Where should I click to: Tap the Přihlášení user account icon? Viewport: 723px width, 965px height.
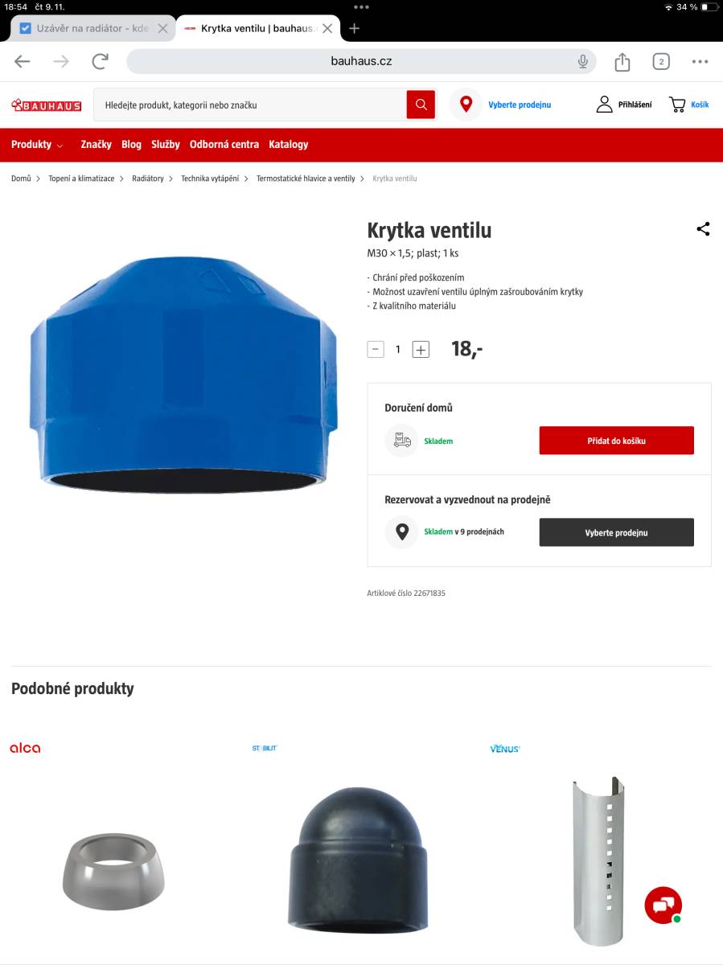(x=605, y=105)
